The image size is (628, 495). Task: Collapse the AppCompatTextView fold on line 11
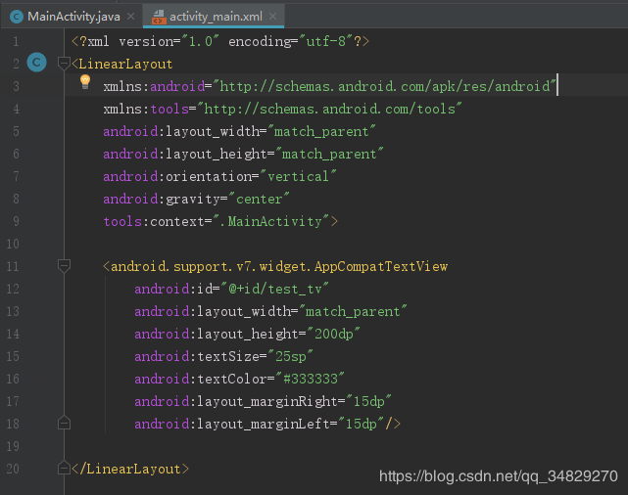(x=64, y=265)
